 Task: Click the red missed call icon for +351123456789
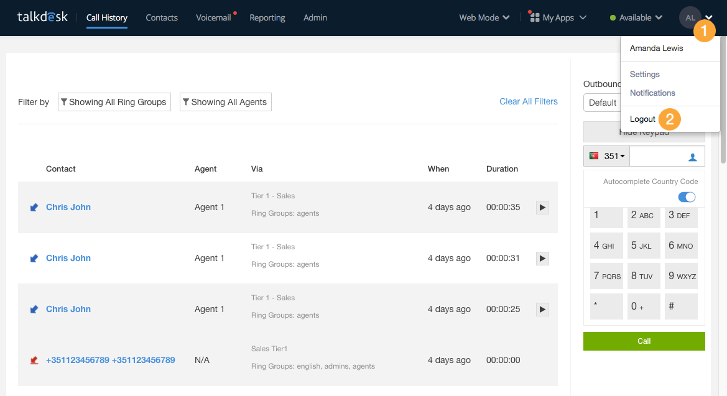click(34, 361)
